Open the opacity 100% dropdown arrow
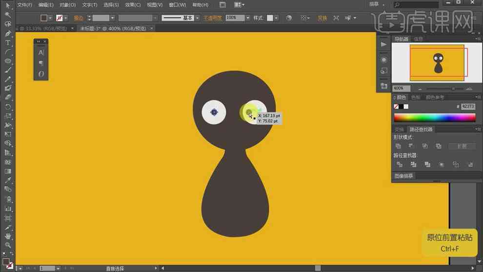 (248, 18)
